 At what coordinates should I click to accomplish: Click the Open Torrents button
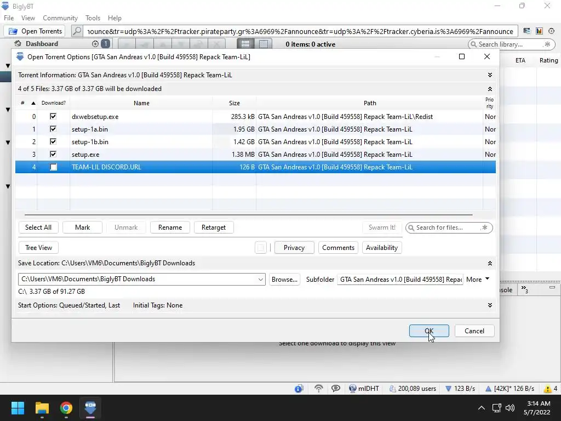pyautogui.click(x=35, y=31)
